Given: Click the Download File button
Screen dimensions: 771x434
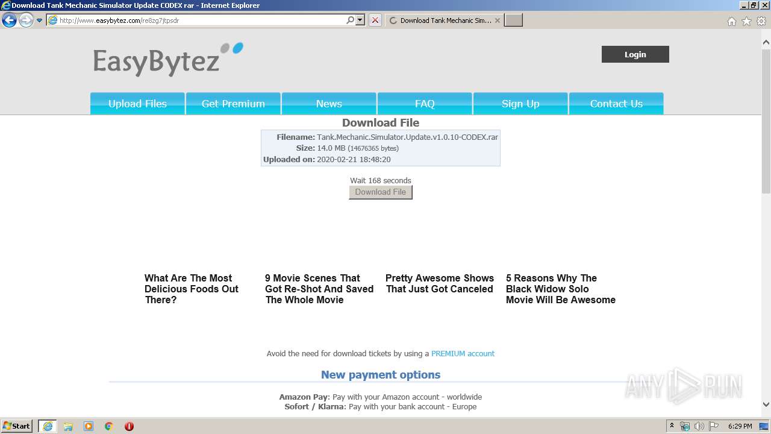Looking at the screenshot, I should click(381, 192).
